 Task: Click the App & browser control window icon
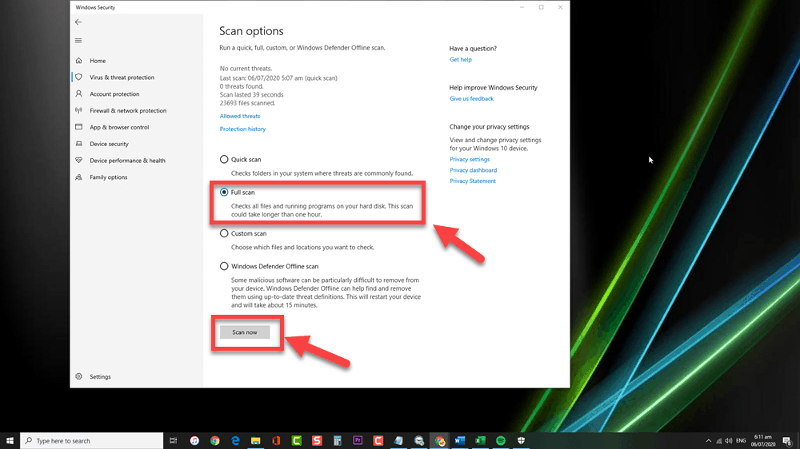click(78, 127)
